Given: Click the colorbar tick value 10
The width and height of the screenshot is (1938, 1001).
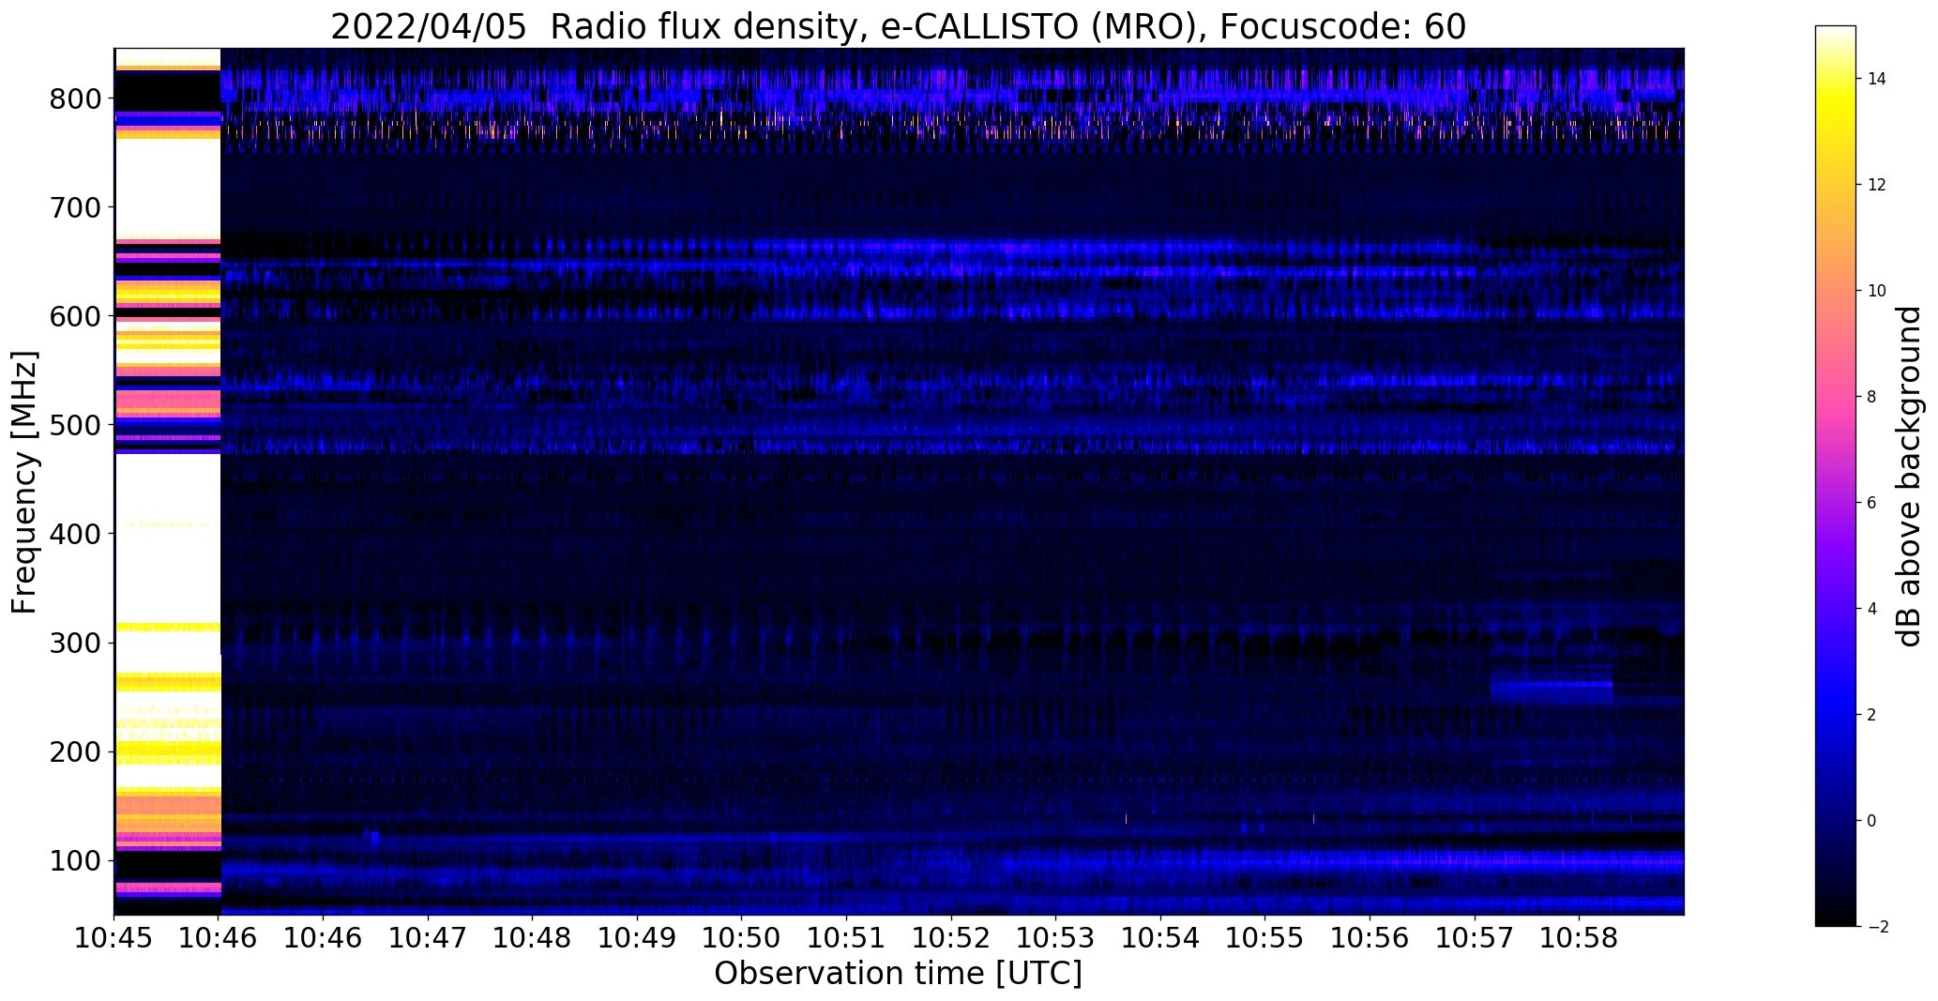Looking at the screenshot, I should [x=1877, y=291].
